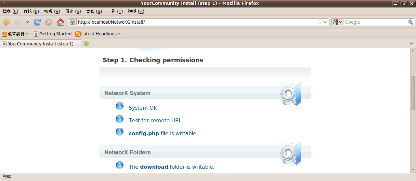Open the 書籤 (B) menu
The width and height of the screenshot is (416, 181).
(94, 11)
